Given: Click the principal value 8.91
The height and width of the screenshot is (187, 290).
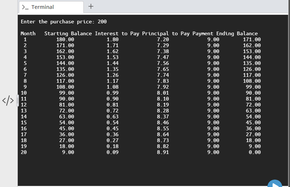Looking at the screenshot, I should click(x=163, y=152).
